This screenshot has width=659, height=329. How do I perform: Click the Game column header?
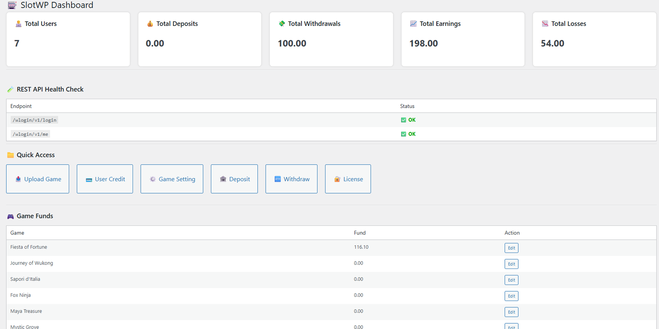pyautogui.click(x=17, y=233)
